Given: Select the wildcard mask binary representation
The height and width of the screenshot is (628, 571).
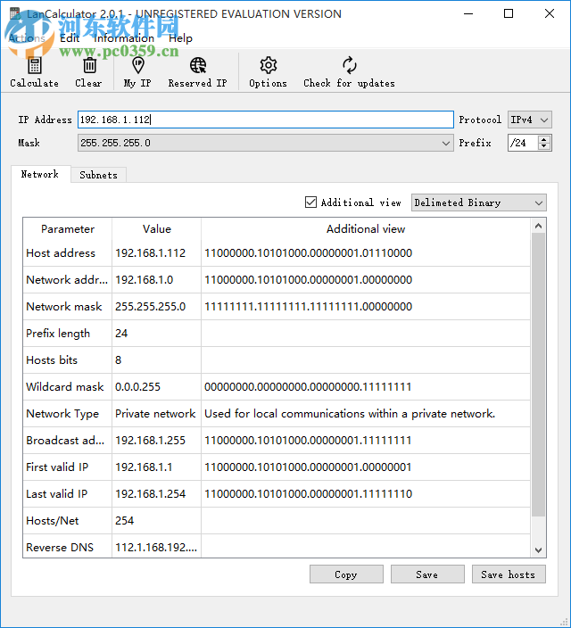Looking at the screenshot, I should tap(308, 387).
